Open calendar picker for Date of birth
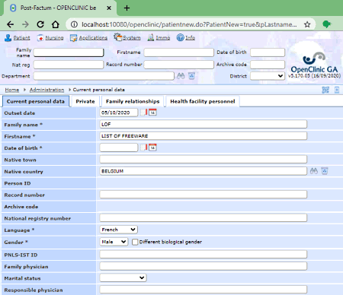343x295 pixels. click(152, 147)
